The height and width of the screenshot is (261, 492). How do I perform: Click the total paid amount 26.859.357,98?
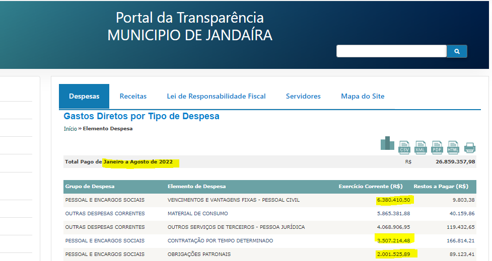coord(455,161)
